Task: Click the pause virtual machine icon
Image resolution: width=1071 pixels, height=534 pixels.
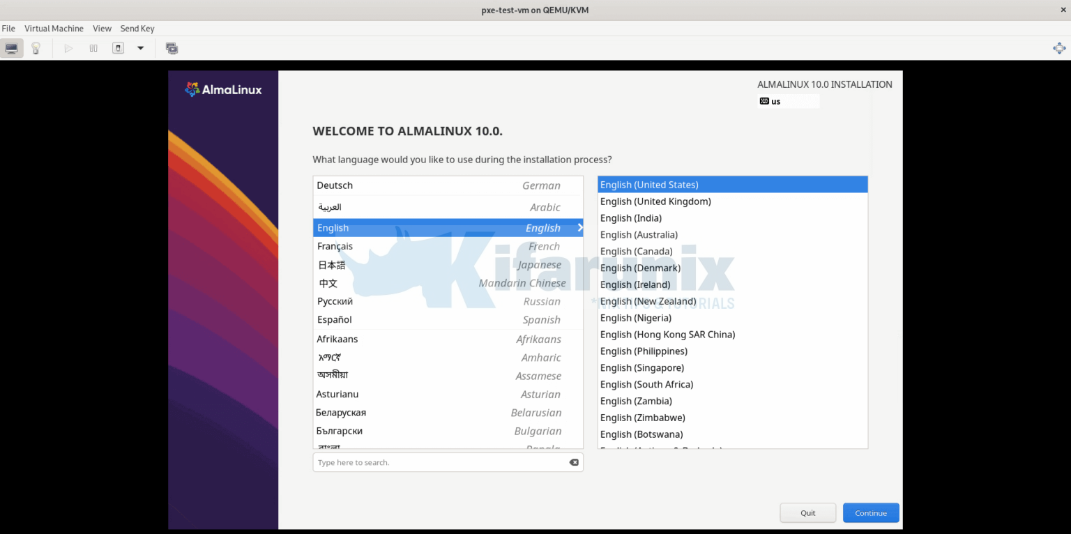Action: coord(93,47)
